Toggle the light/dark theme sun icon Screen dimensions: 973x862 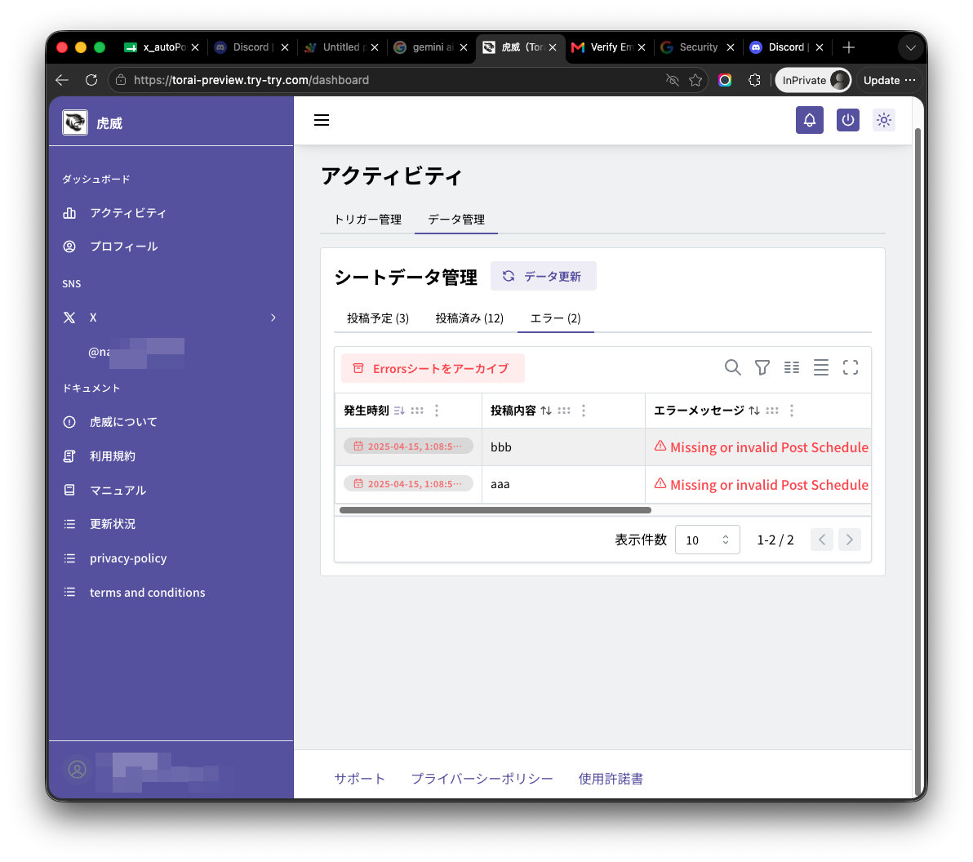pyautogui.click(x=884, y=120)
